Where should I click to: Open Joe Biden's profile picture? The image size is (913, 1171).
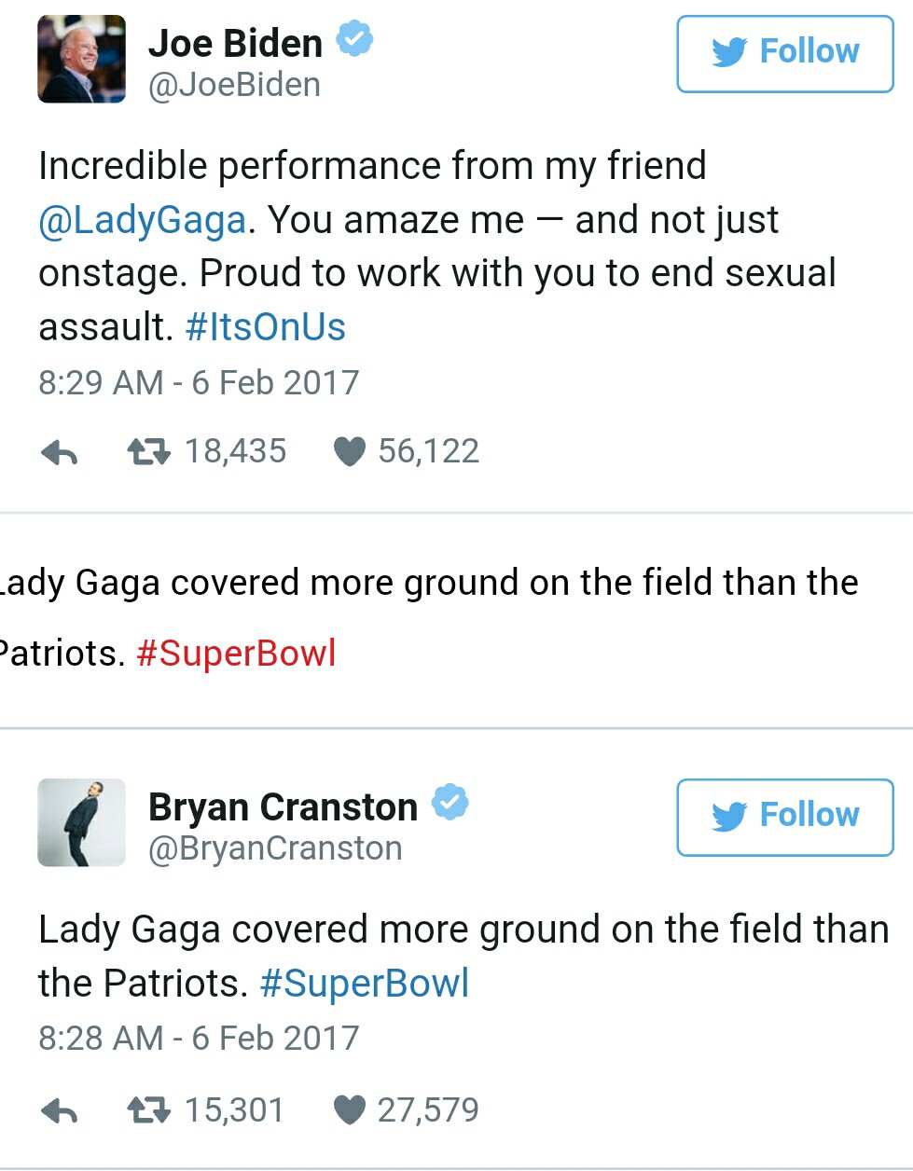point(81,59)
